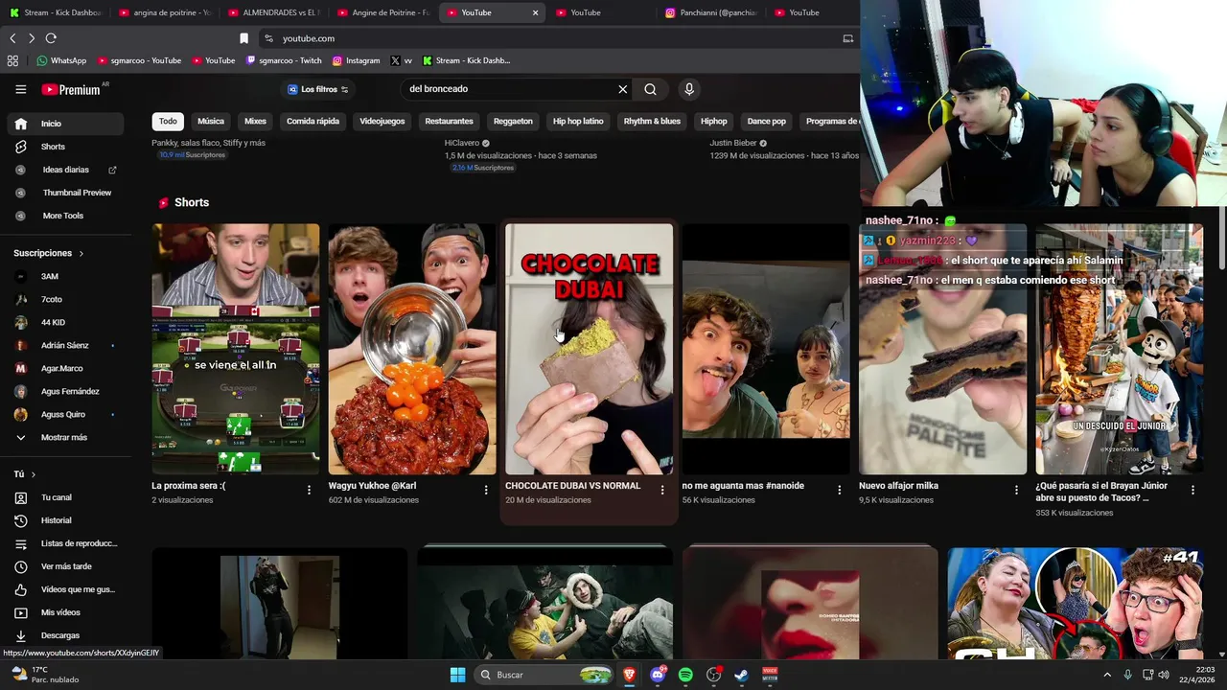Open the 44 KID channel subscription
The width and height of the screenshot is (1227, 690).
click(65, 322)
